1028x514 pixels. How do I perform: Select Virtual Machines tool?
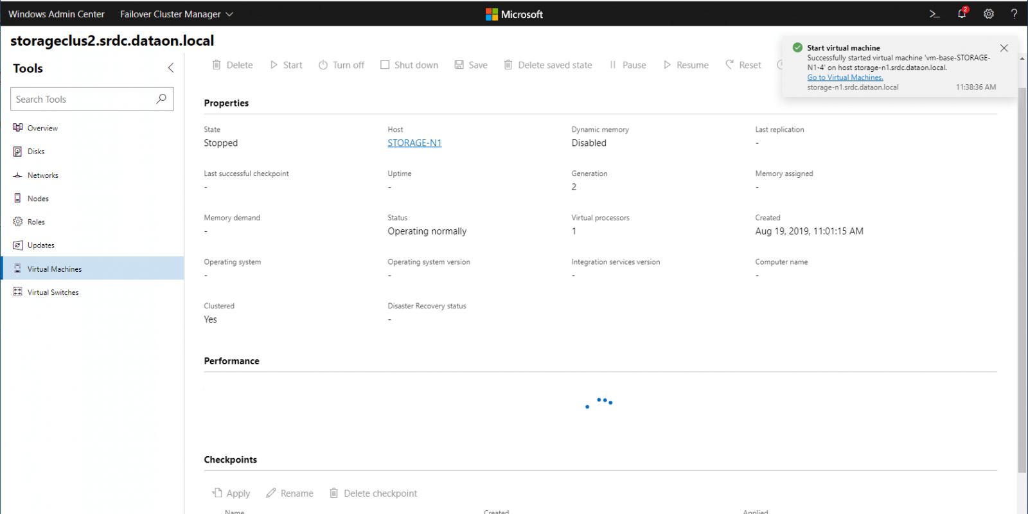(x=92, y=269)
